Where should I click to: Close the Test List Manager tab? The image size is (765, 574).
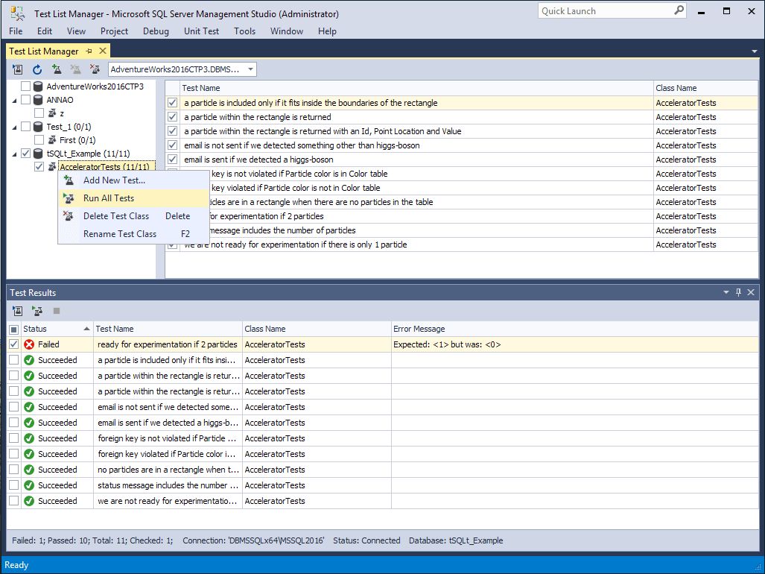103,51
